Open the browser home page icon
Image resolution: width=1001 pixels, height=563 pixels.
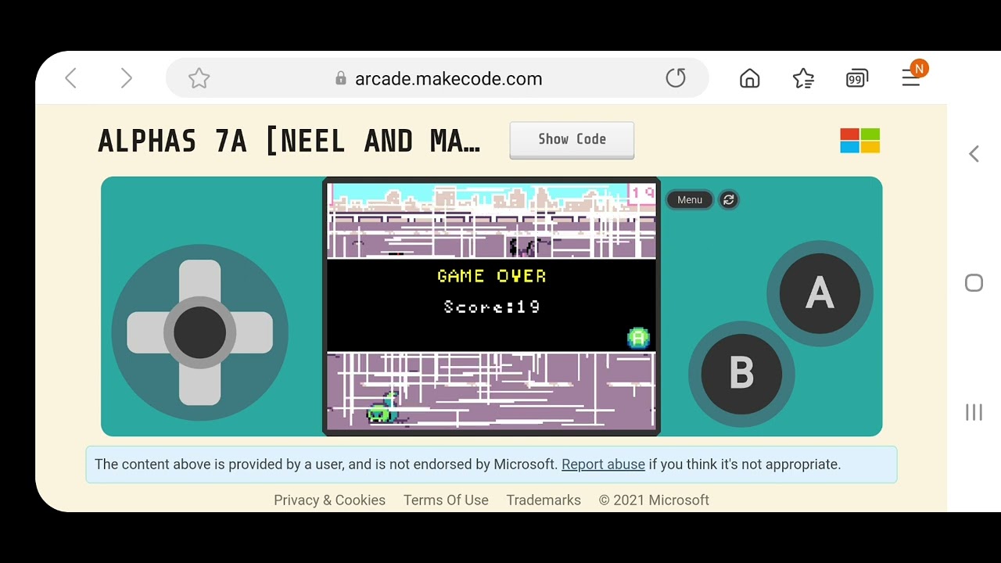pos(749,78)
